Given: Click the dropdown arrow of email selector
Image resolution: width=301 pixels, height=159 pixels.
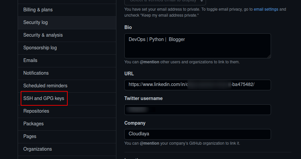Looking at the screenshot, I should click(x=202, y=1).
